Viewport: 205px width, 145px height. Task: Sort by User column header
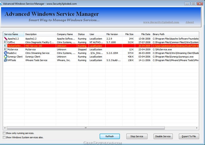point(97,34)
